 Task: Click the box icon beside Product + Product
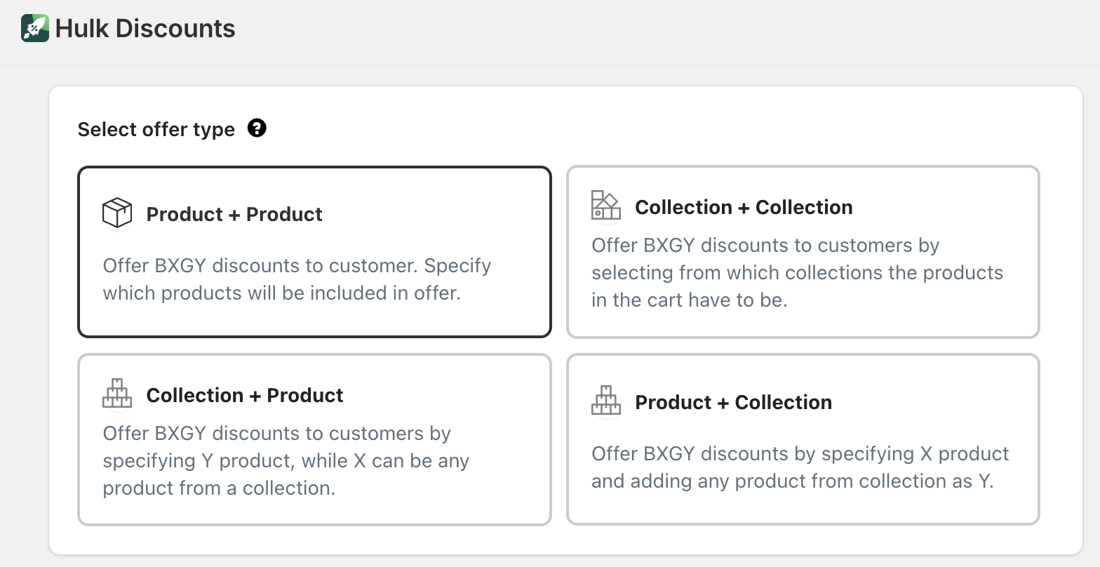pyautogui.click(x=117, y=213)
